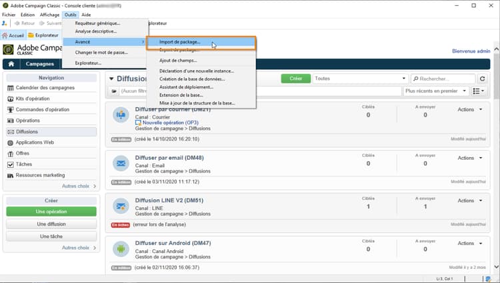Open the Toutes filter dropdown

360,79
